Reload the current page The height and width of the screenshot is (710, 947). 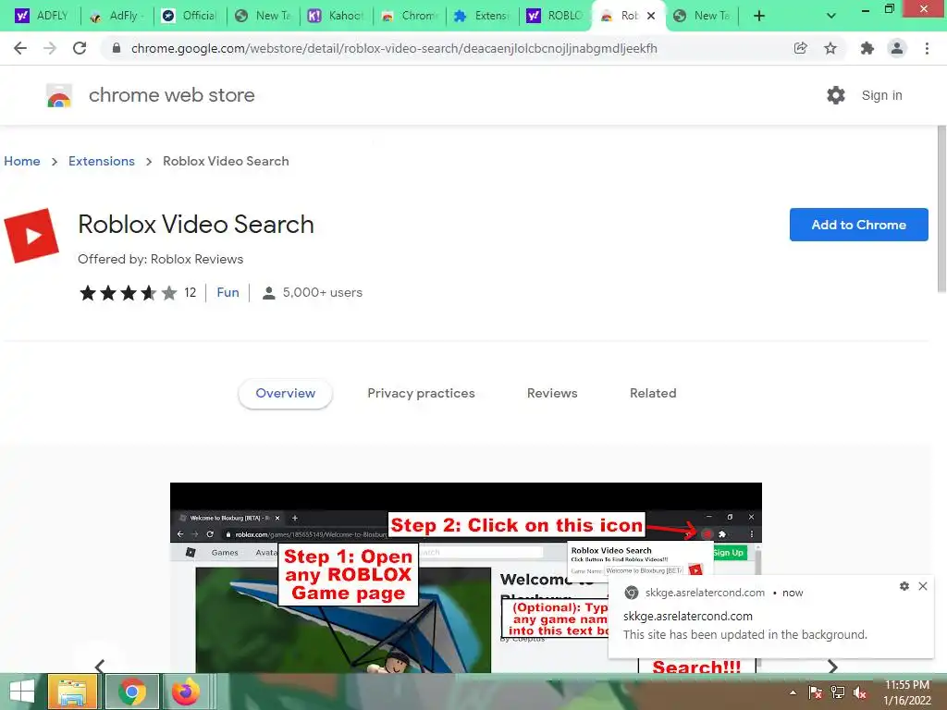(80, 48)
